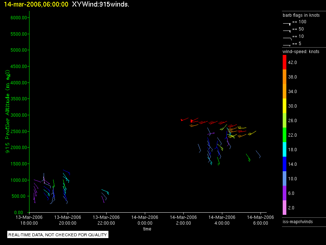This screenshot has width=326, height=245.
Task: Click the 2000.00 altitude tick label
Action: click(19, 148)
